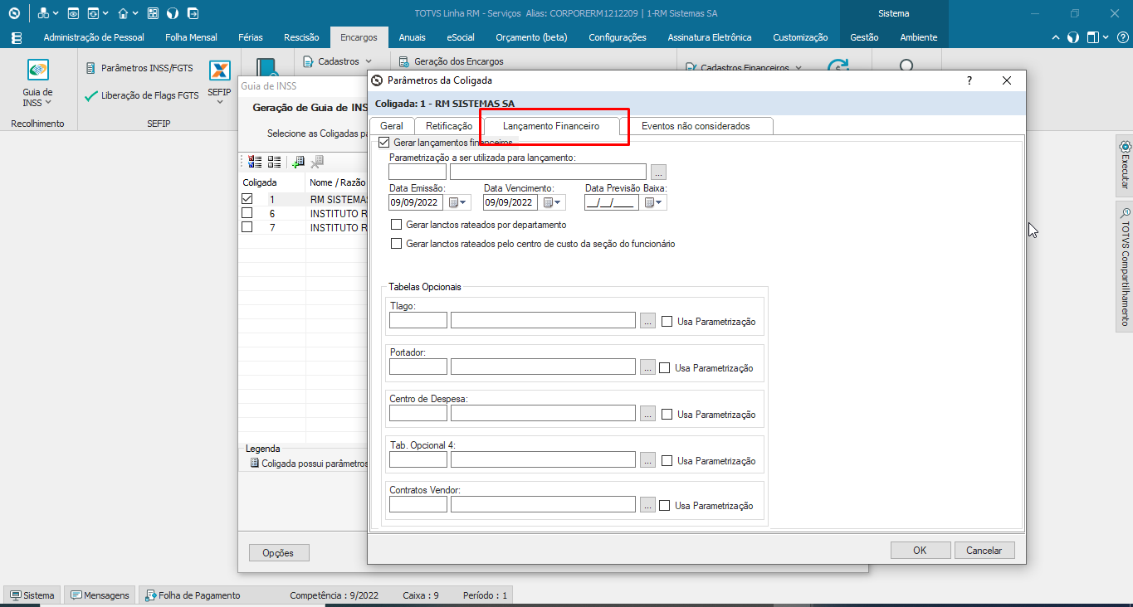Open the Data Emissão calendar dropdown
The image size is (1133, 607).
click(458, 202)
